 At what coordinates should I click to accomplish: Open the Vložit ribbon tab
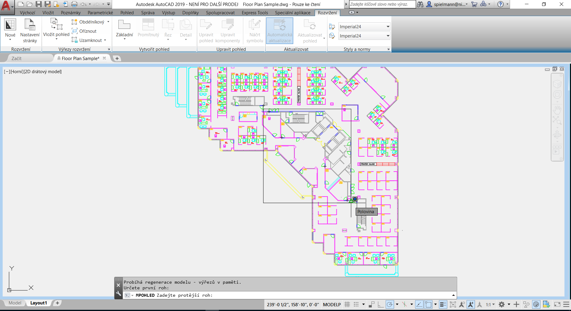pyautogui.click(x=48, y=12)
